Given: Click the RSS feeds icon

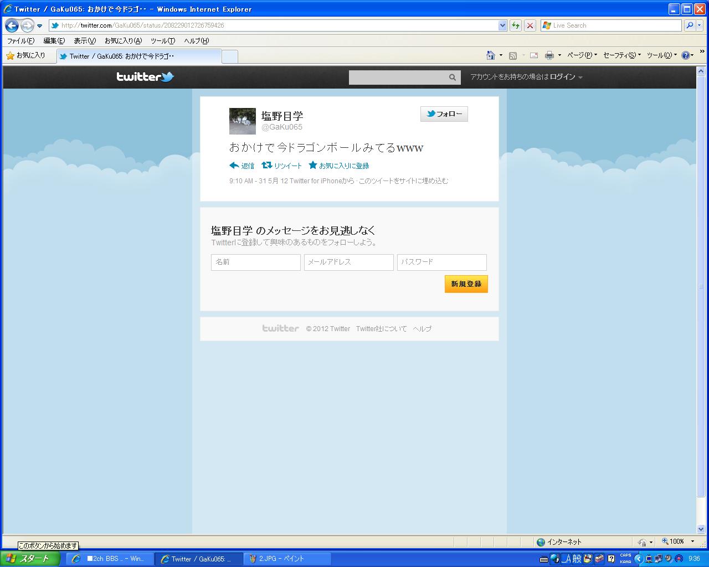Looking at the screenshot, I should [513, 55].
